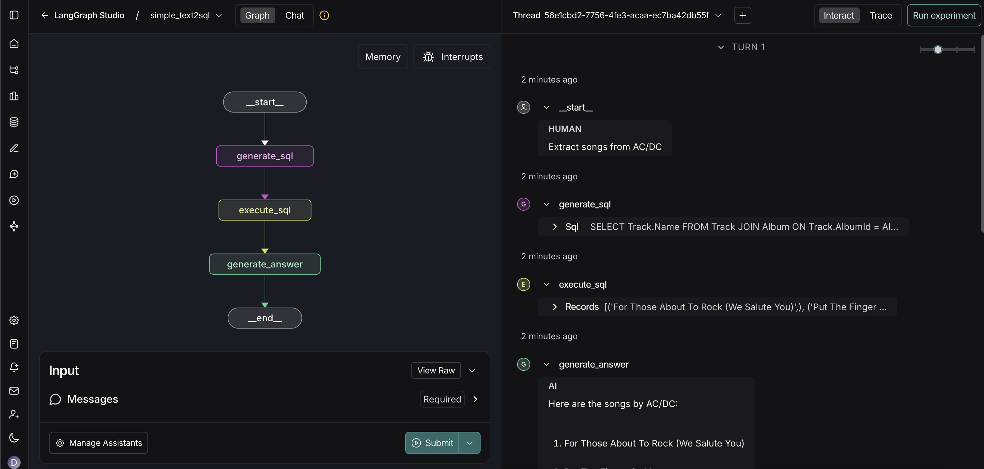The height and width of the screenshot is (469, 984).
Task: Open the Memory panel
Action: click(x=383, y=57)
